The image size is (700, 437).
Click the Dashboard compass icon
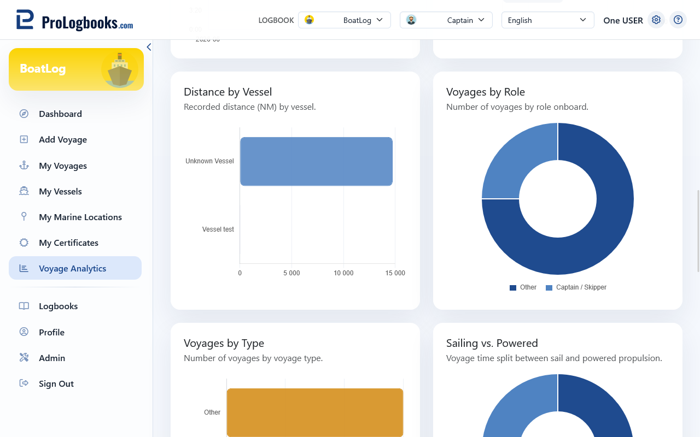pos(24,114)
